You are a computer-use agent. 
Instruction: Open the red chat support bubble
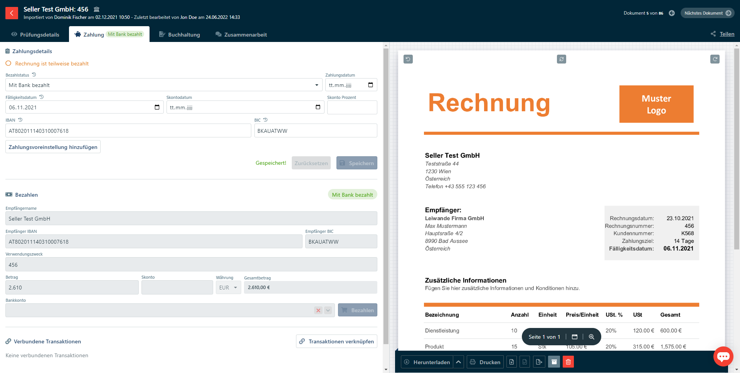tap(723, 356)
